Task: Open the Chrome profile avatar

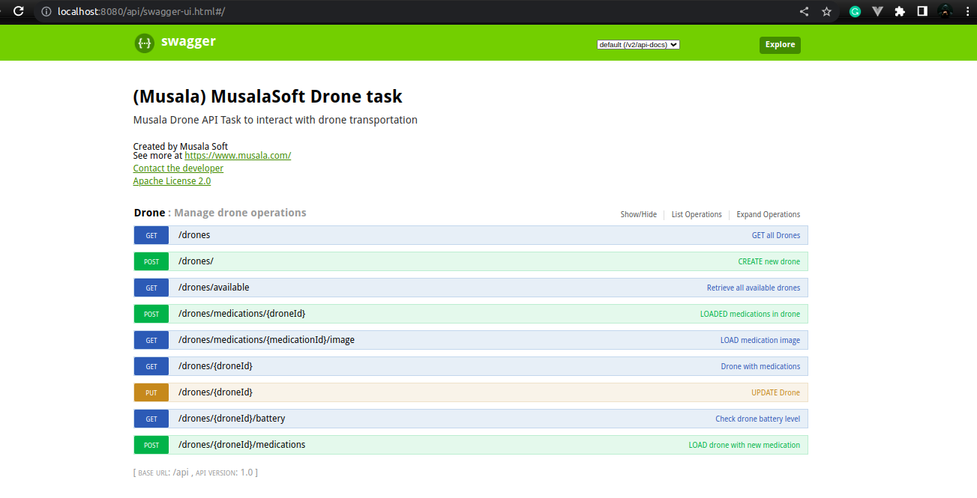Action: coord(946,11)
